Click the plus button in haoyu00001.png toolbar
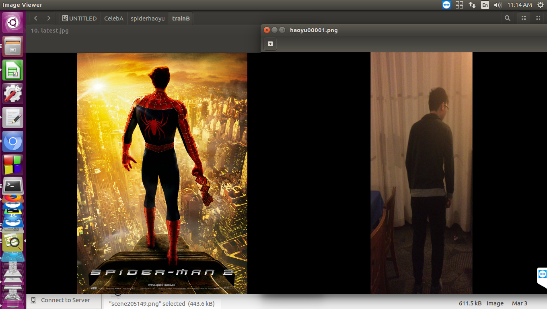Screen dimensions: 547x309 coord(270,44)
